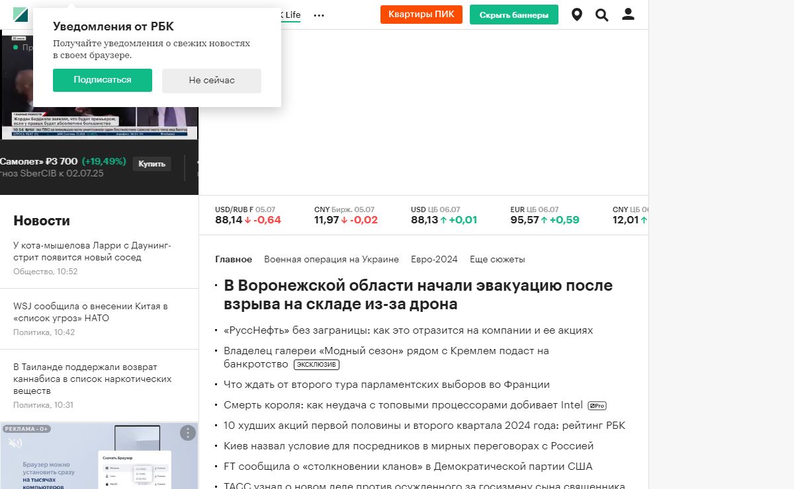794x489 pixels.
Task: Open the CNY Бирж. 11,97 quote
Action: (x=346, y=215)
